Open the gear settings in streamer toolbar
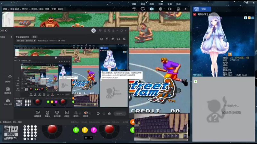The height and width of the screenshot is (144, 257). point(109,114)
